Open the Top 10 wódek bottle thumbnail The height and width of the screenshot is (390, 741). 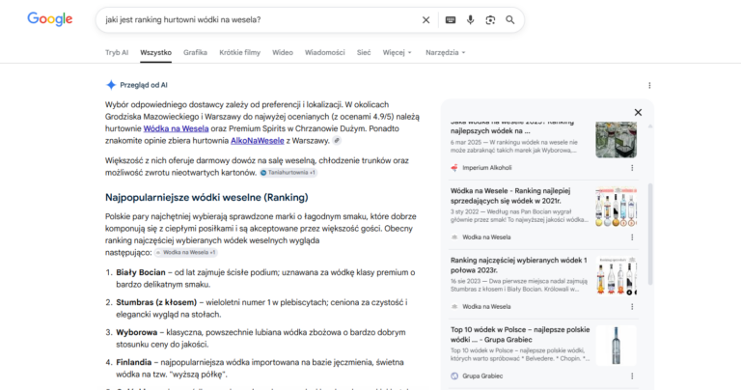616,346
